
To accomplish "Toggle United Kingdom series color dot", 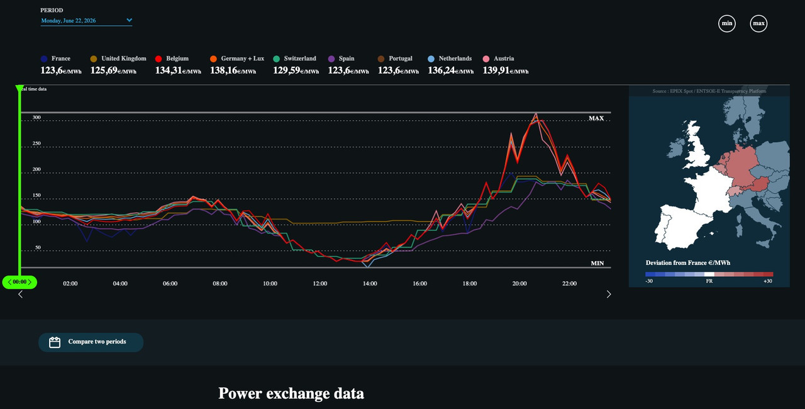I will click(x=94, y=59).
